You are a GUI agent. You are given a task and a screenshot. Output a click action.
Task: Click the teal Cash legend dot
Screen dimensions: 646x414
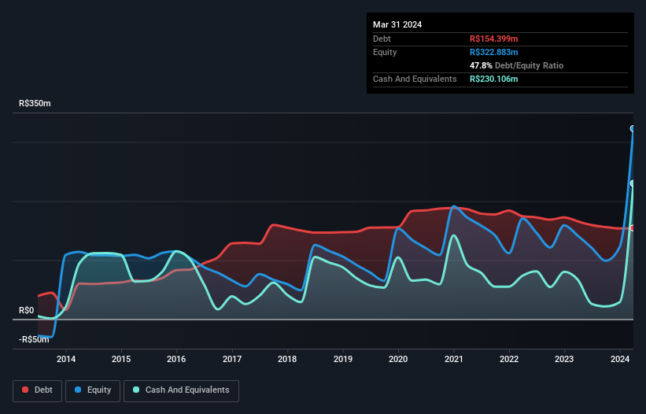(x=136, y=390)
